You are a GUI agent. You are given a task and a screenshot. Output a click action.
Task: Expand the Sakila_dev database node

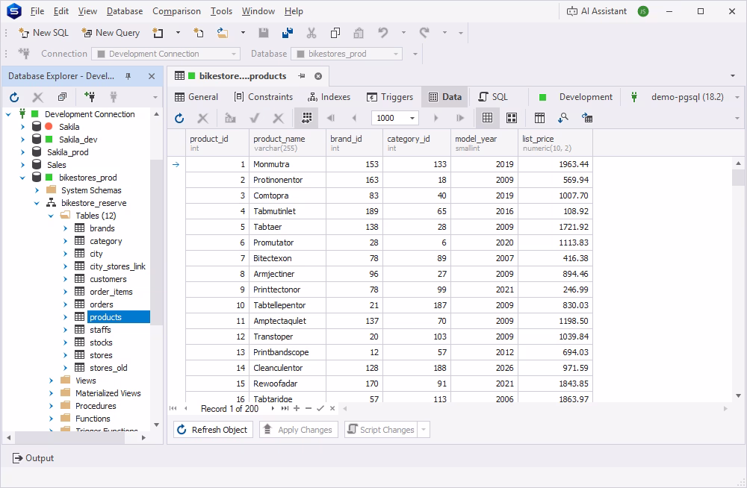pos(22,140)
